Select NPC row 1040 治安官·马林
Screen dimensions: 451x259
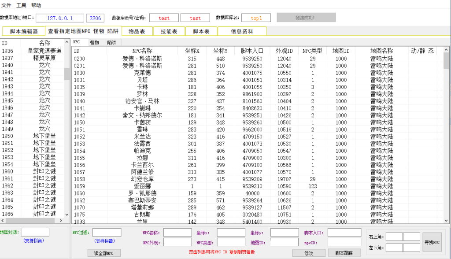point(257,101)
